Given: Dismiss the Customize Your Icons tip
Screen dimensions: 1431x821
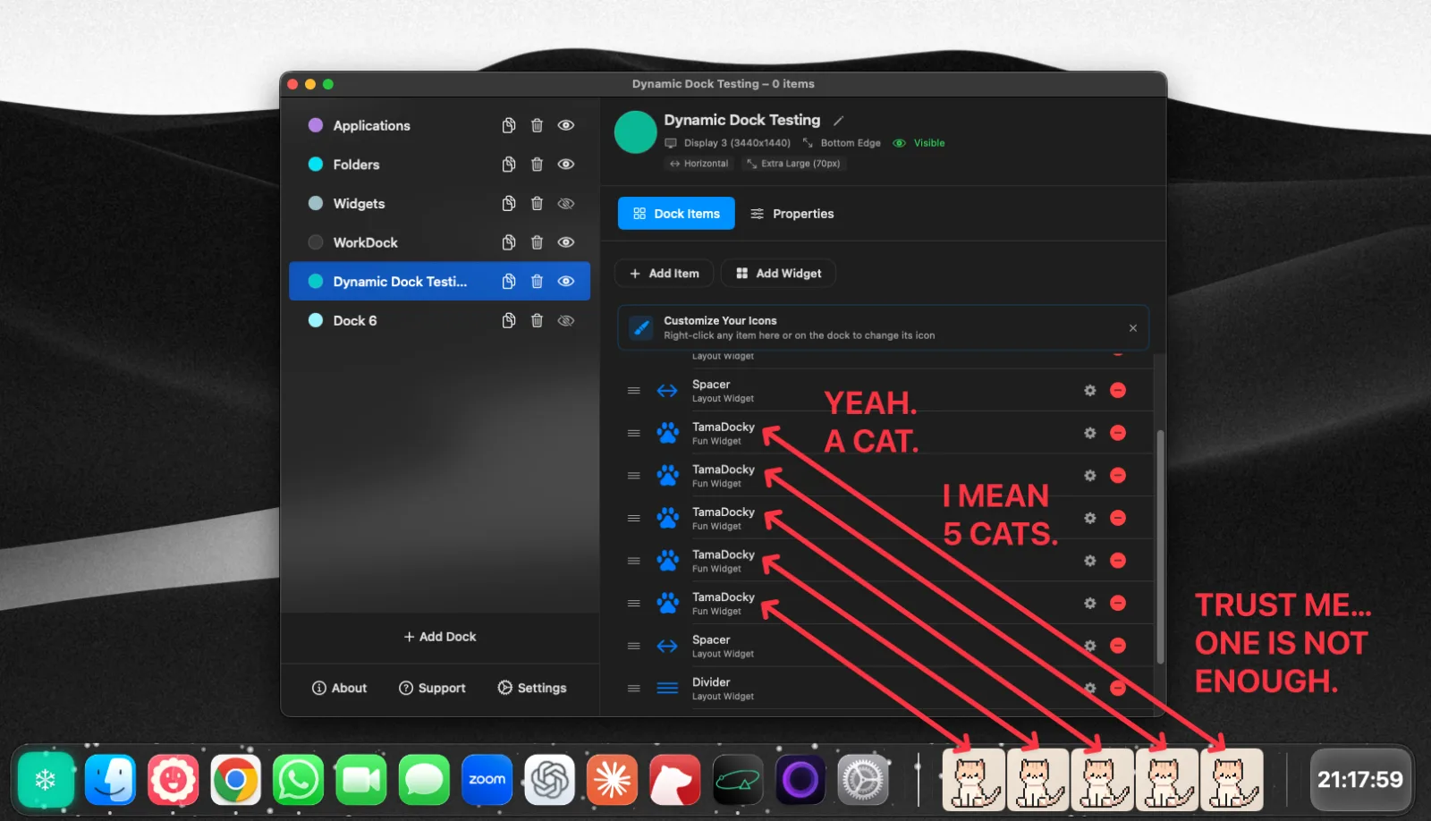Looking at the screenshot, I should [1133, 328].
